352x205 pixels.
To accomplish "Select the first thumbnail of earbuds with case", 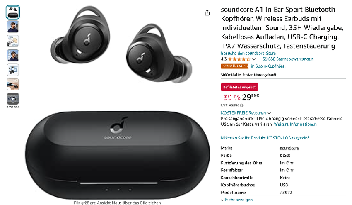I will click(x=13, y=12).
